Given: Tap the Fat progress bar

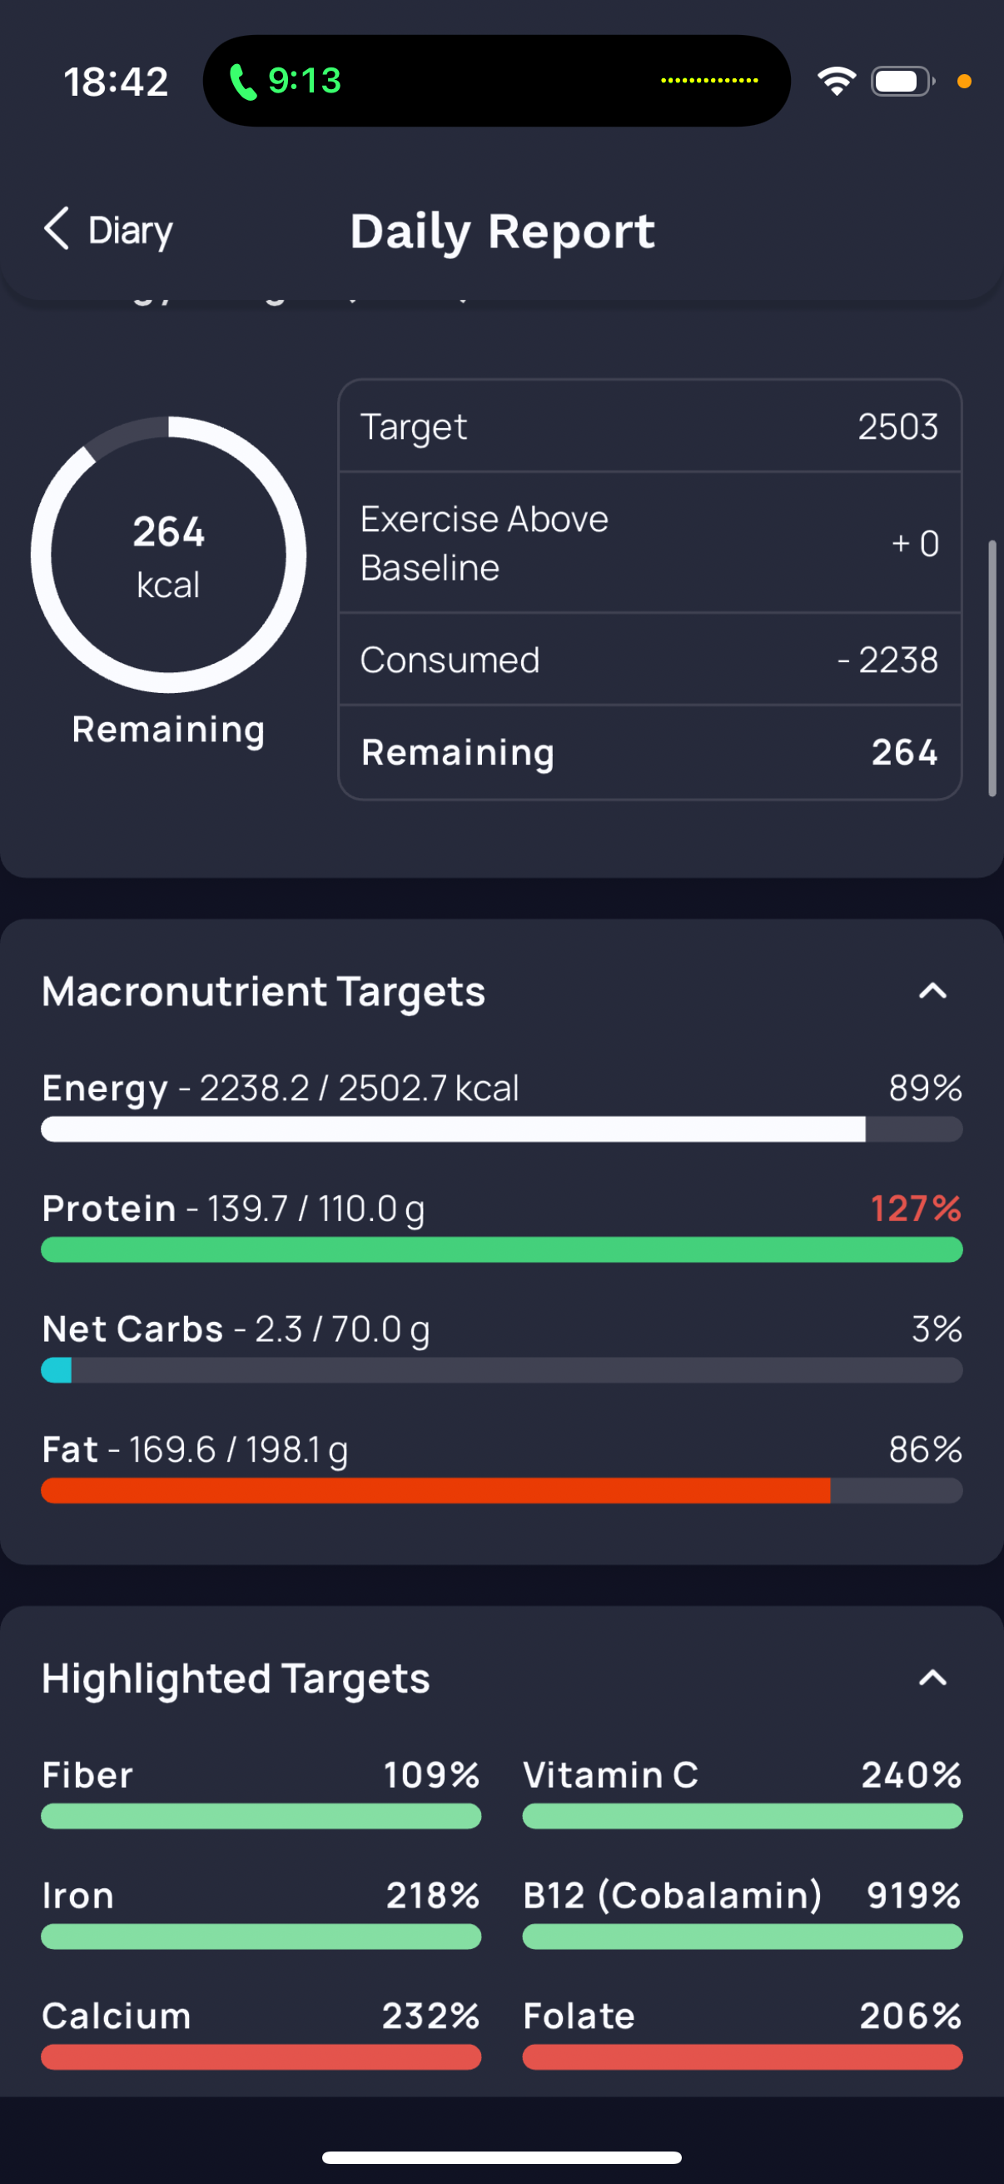Looking at the screenshot, I should click(x=501, y=1490).
